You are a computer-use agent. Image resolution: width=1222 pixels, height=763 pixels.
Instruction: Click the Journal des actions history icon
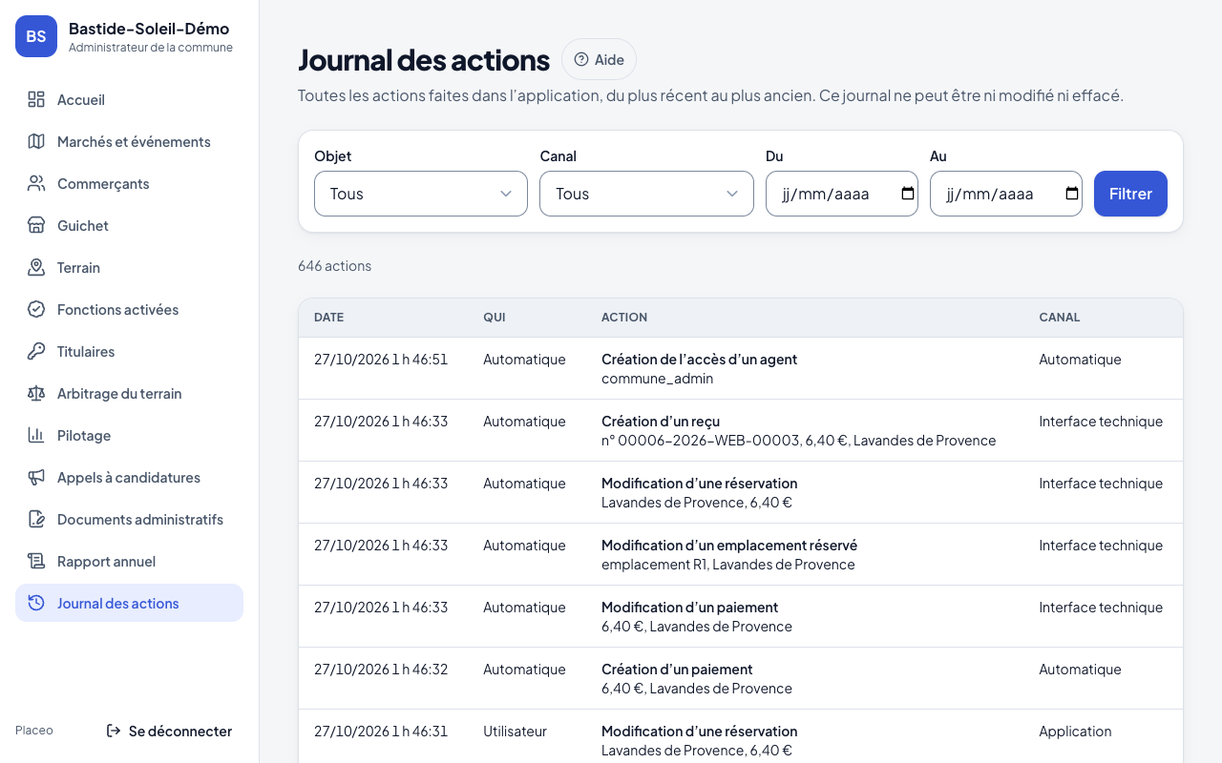(36, 603)
